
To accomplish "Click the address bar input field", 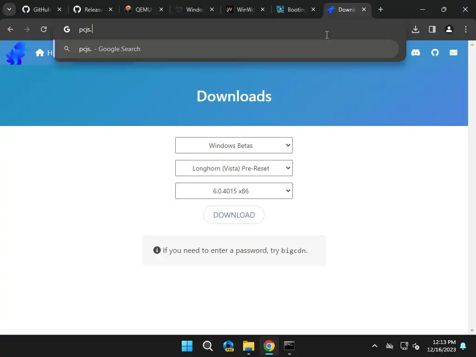I will point(231,29).
